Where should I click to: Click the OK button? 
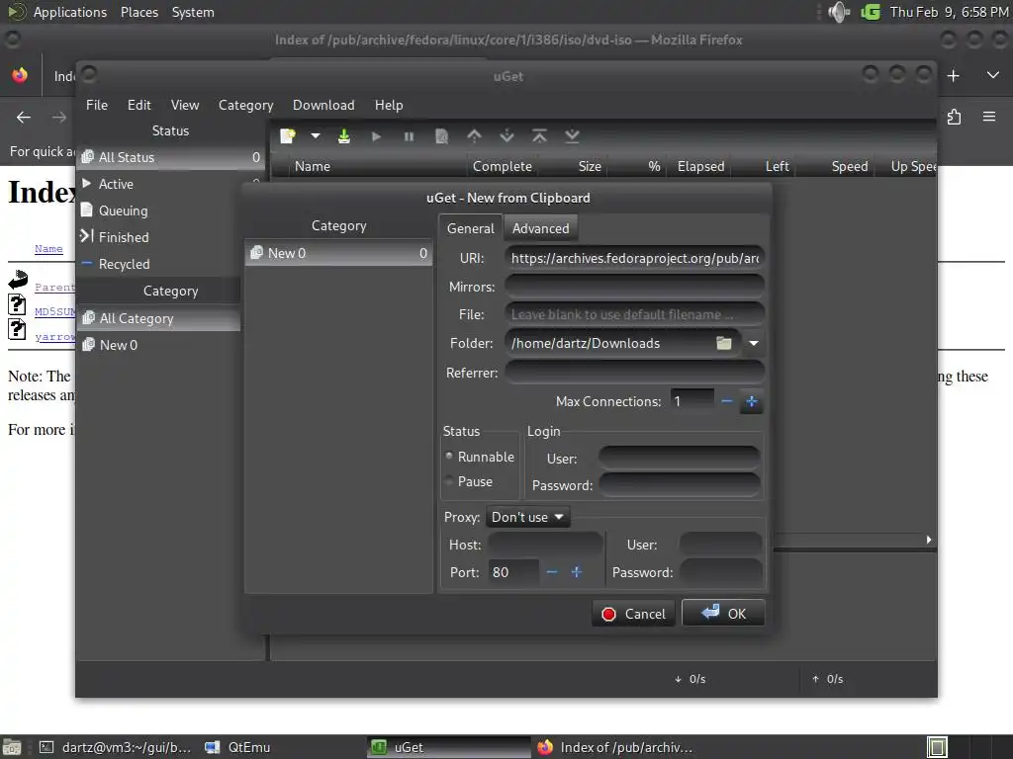pyautogui.click(x=723, y=613)
